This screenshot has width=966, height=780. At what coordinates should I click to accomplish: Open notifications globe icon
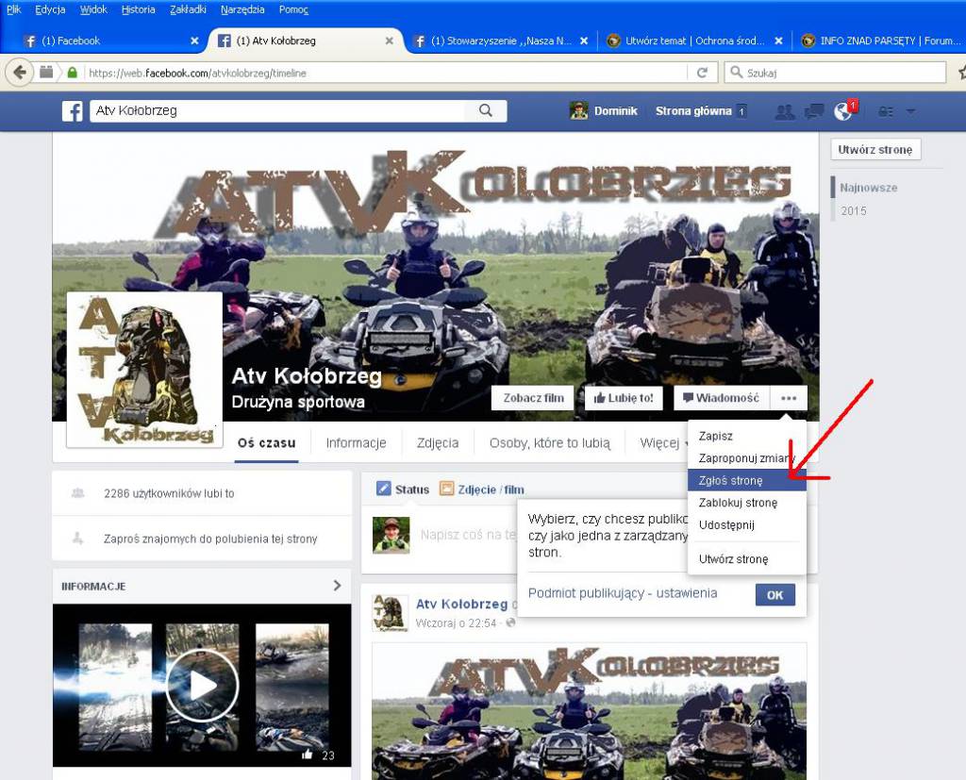click(842, 111)
